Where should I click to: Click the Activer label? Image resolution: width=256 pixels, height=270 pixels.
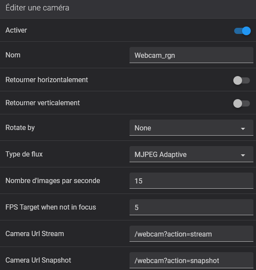[x=16, y=30]
